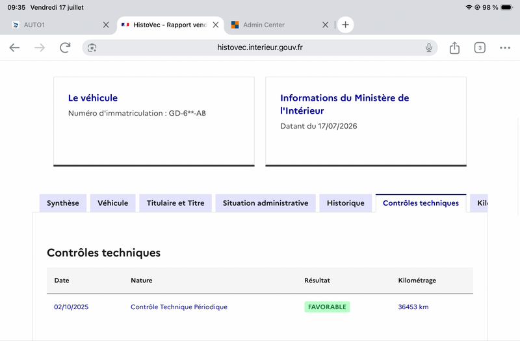This screenshot has height=341, width=520.
Task: Tap the battery indicator in status bar
Action: coord(507,7)
